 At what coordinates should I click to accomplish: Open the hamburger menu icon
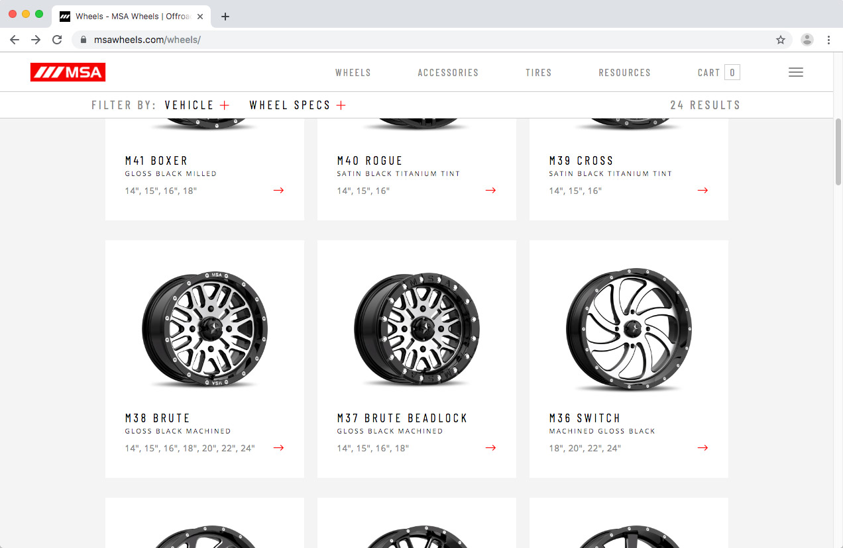click(796, 72)
